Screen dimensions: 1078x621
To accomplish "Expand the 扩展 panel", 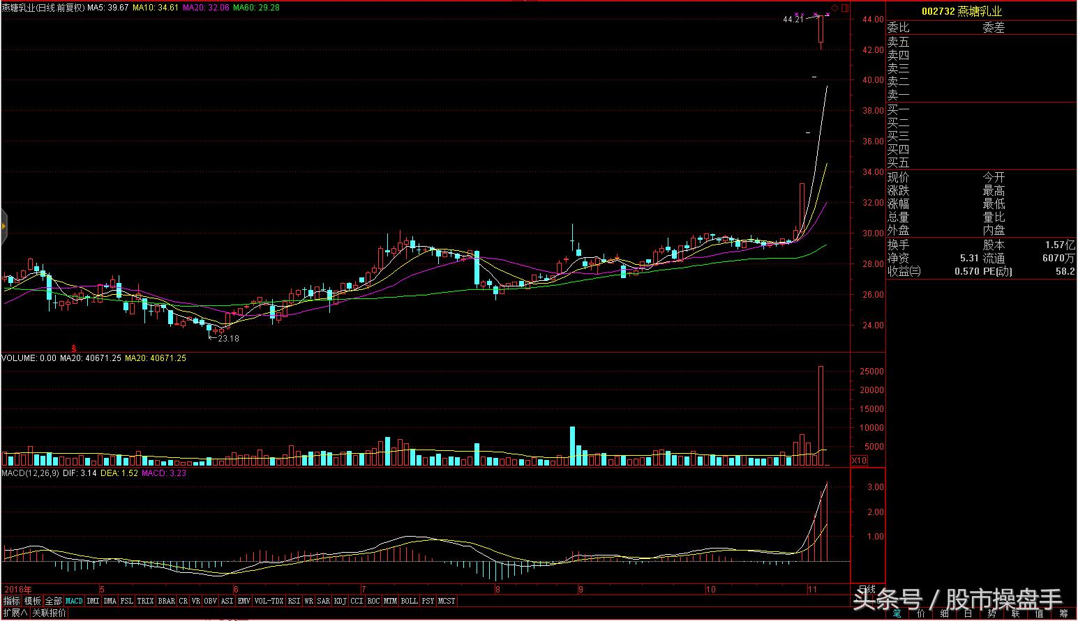I will coord(15,613).
